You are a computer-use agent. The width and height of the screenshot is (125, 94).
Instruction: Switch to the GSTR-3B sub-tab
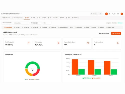click(x=25, y=27)
